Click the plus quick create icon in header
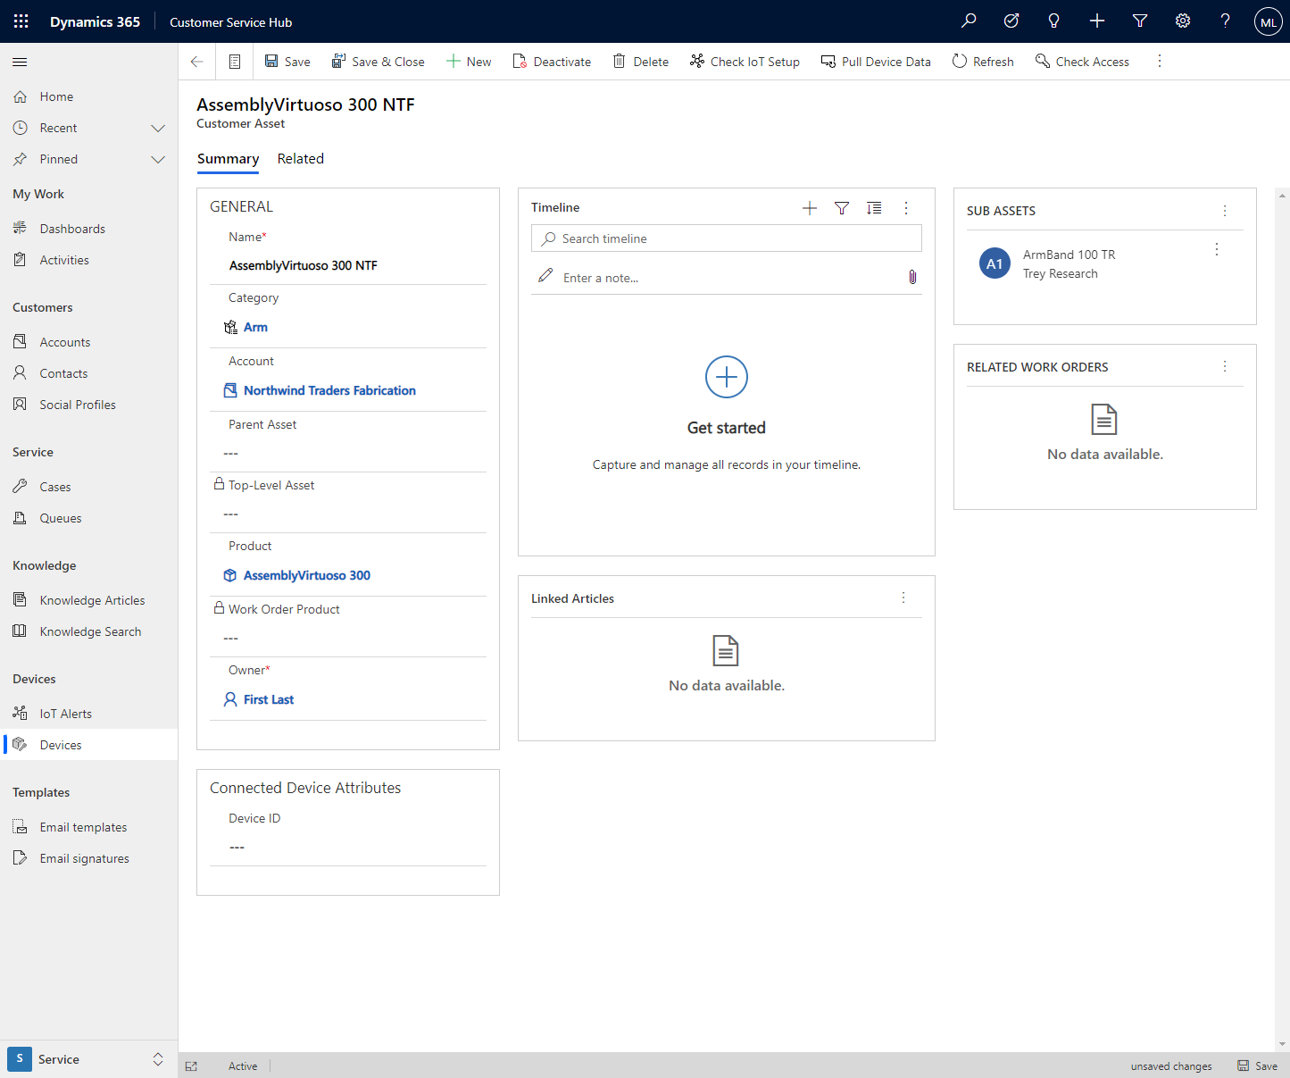 [x=1097, y=21]
